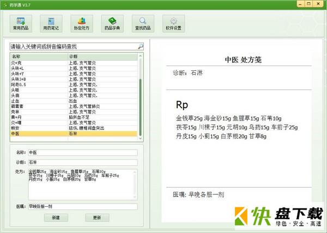Select the 头呋+Y row
This screenshot has height=233, width=327.
click(x=74, y=74)
